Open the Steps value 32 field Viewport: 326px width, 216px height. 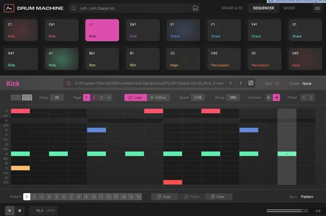57,98
